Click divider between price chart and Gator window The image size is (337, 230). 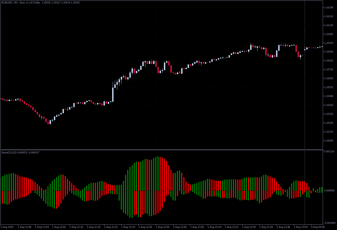click(x=162, y=150)
